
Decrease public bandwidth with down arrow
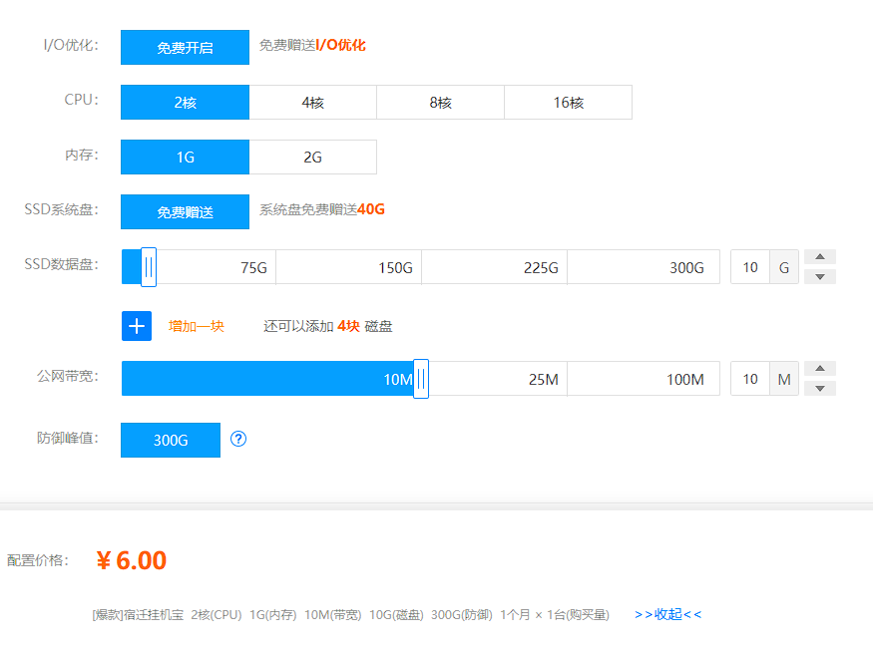819,388
